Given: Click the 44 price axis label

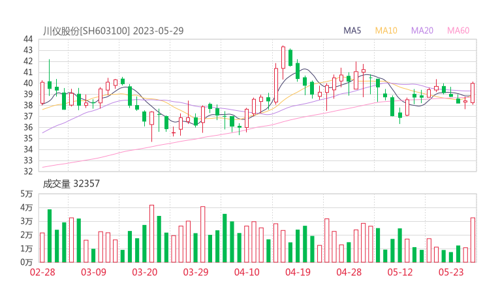Looking at the screenshot, I should pos(28,39).
